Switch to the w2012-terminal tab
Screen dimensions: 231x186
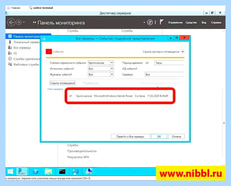[x=41, y=8]
